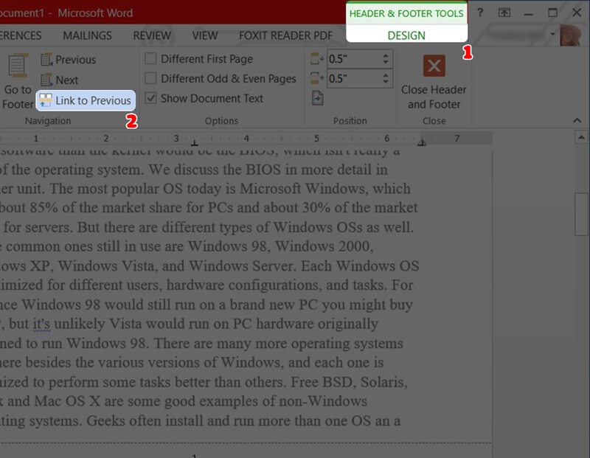Viewport: 590px width, 458px height.
Task: Click the Previous section navigation icon
Action: [46, 60]
